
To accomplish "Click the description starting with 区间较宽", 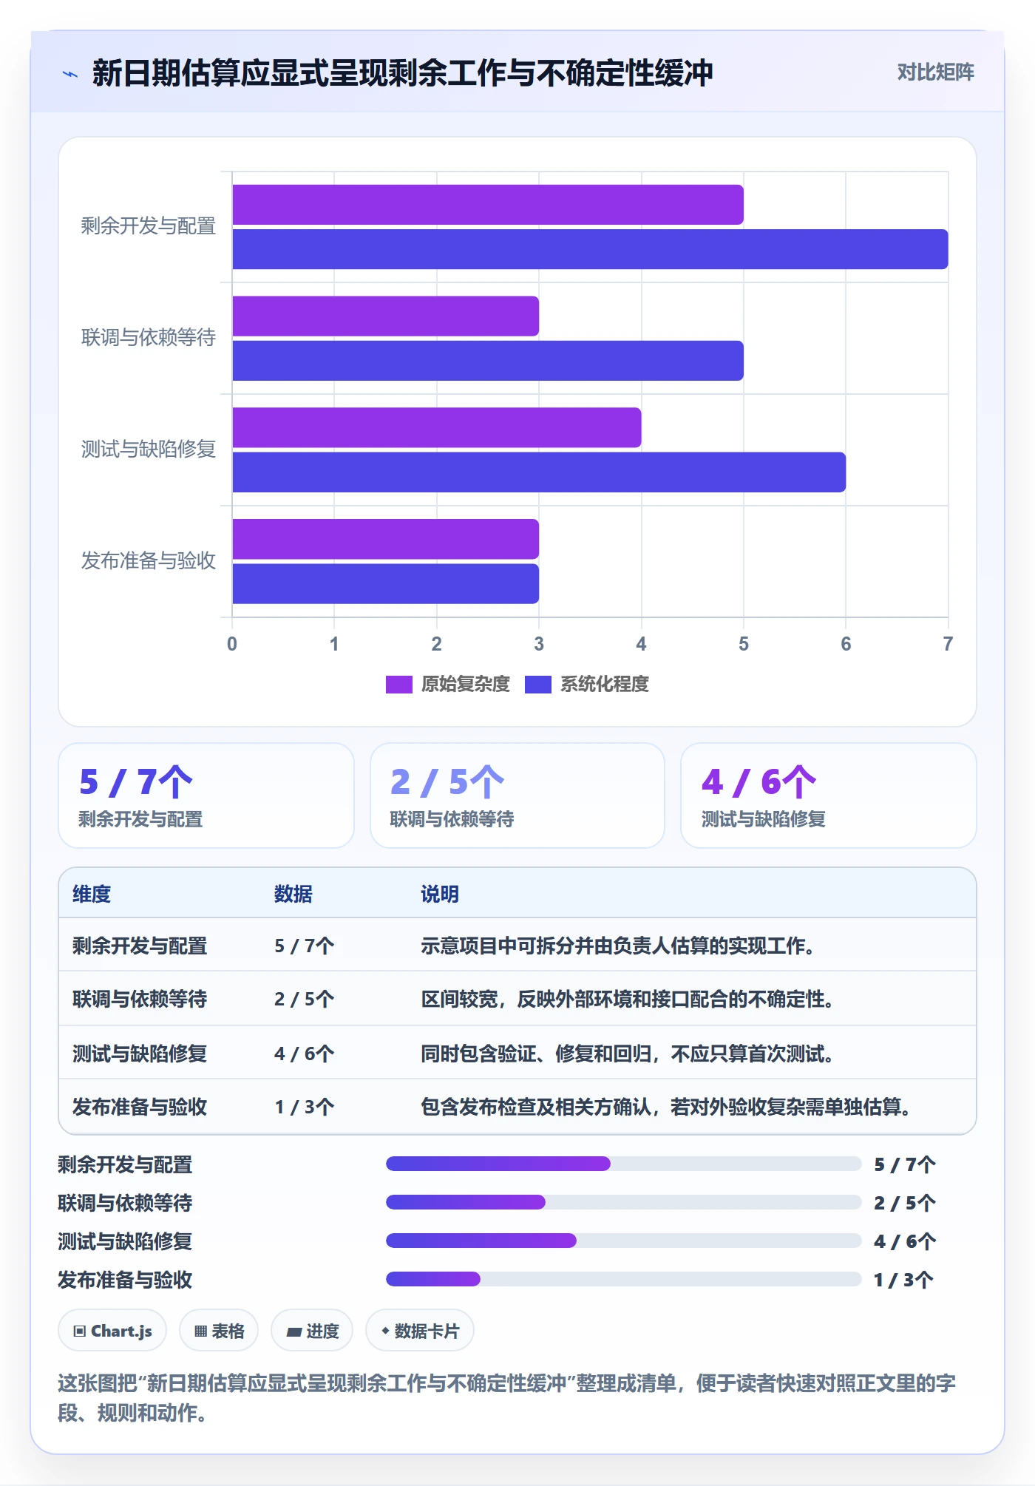I will pyautogui.click(x=628, y=999).
